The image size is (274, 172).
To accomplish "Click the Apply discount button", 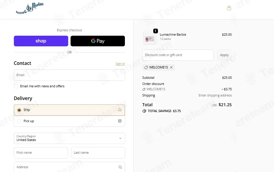I will tap(224, 55).
